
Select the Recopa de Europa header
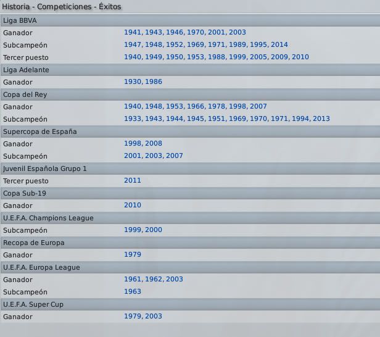point(190,243)
